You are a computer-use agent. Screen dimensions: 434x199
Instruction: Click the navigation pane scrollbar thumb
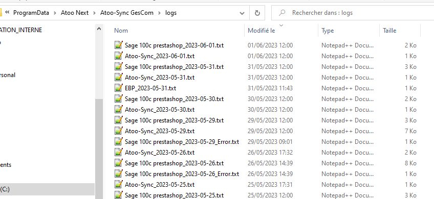[x=99, y=149]
